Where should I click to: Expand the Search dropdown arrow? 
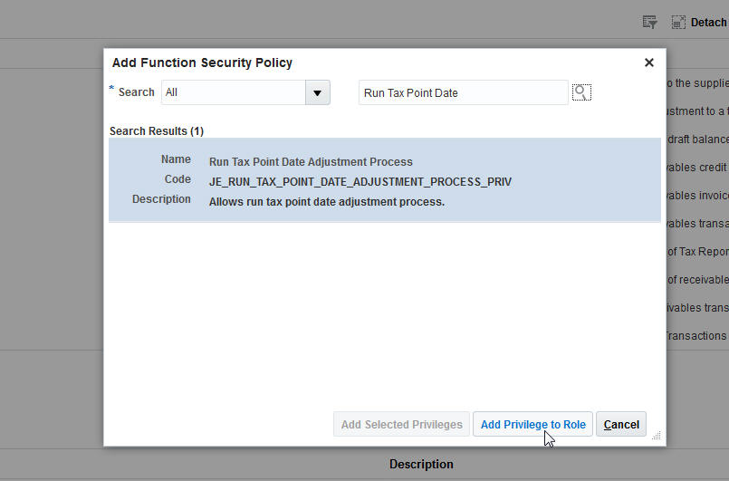(x=317, y=92)
